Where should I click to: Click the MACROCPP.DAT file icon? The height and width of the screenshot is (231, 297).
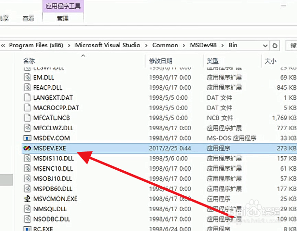point(27,108)
